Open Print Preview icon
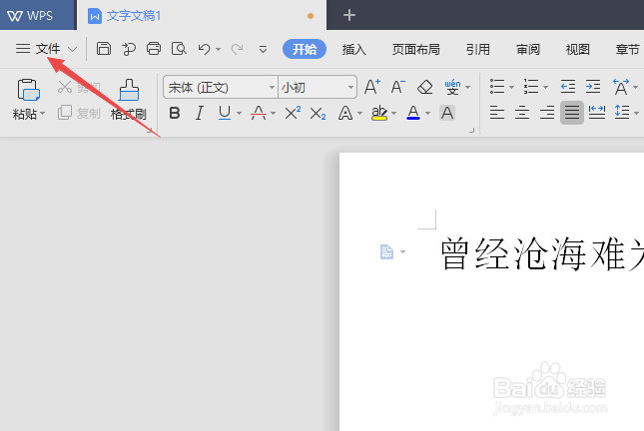This screenshot has width=644, height=431. [179, 49]
